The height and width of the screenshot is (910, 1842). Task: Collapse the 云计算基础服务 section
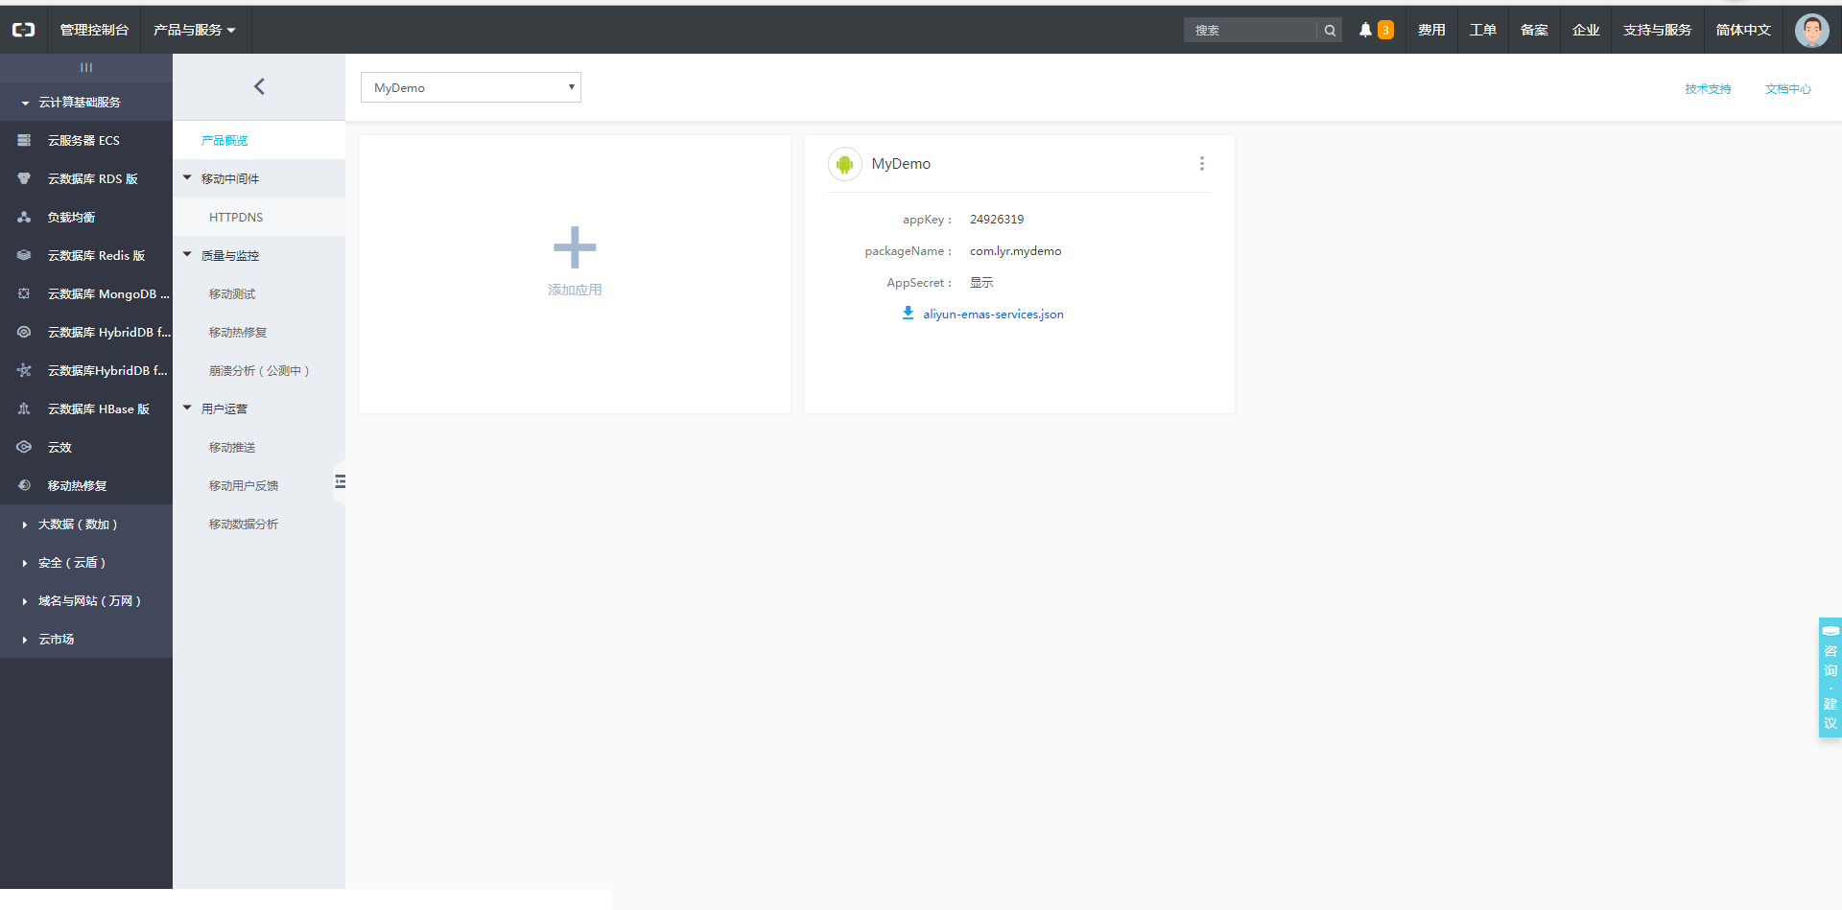[86, 102]
